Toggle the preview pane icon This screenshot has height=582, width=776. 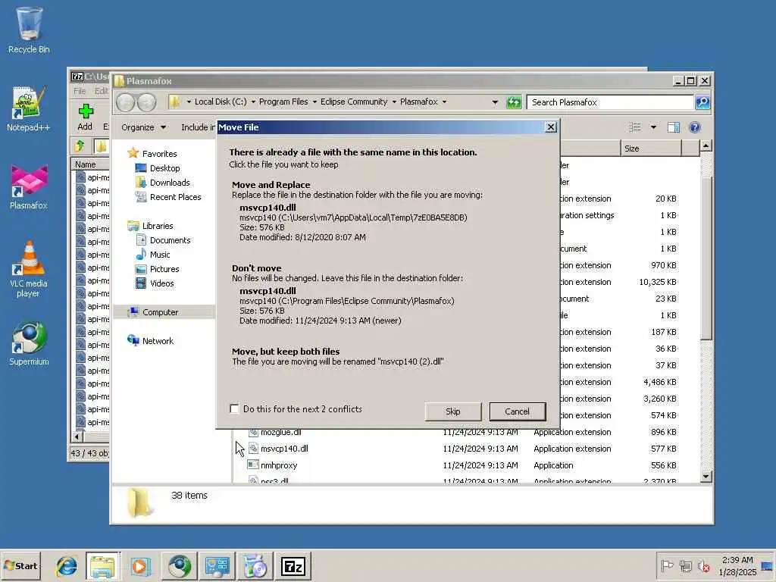(673, 127)
